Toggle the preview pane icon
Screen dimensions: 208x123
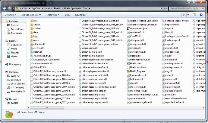coord(194,15)
